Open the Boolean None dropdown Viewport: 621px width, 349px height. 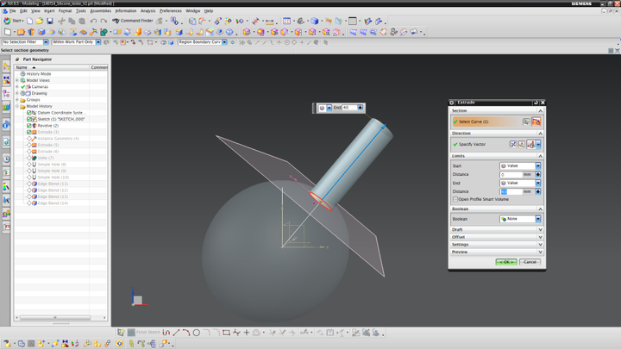(x=520, y=219)
